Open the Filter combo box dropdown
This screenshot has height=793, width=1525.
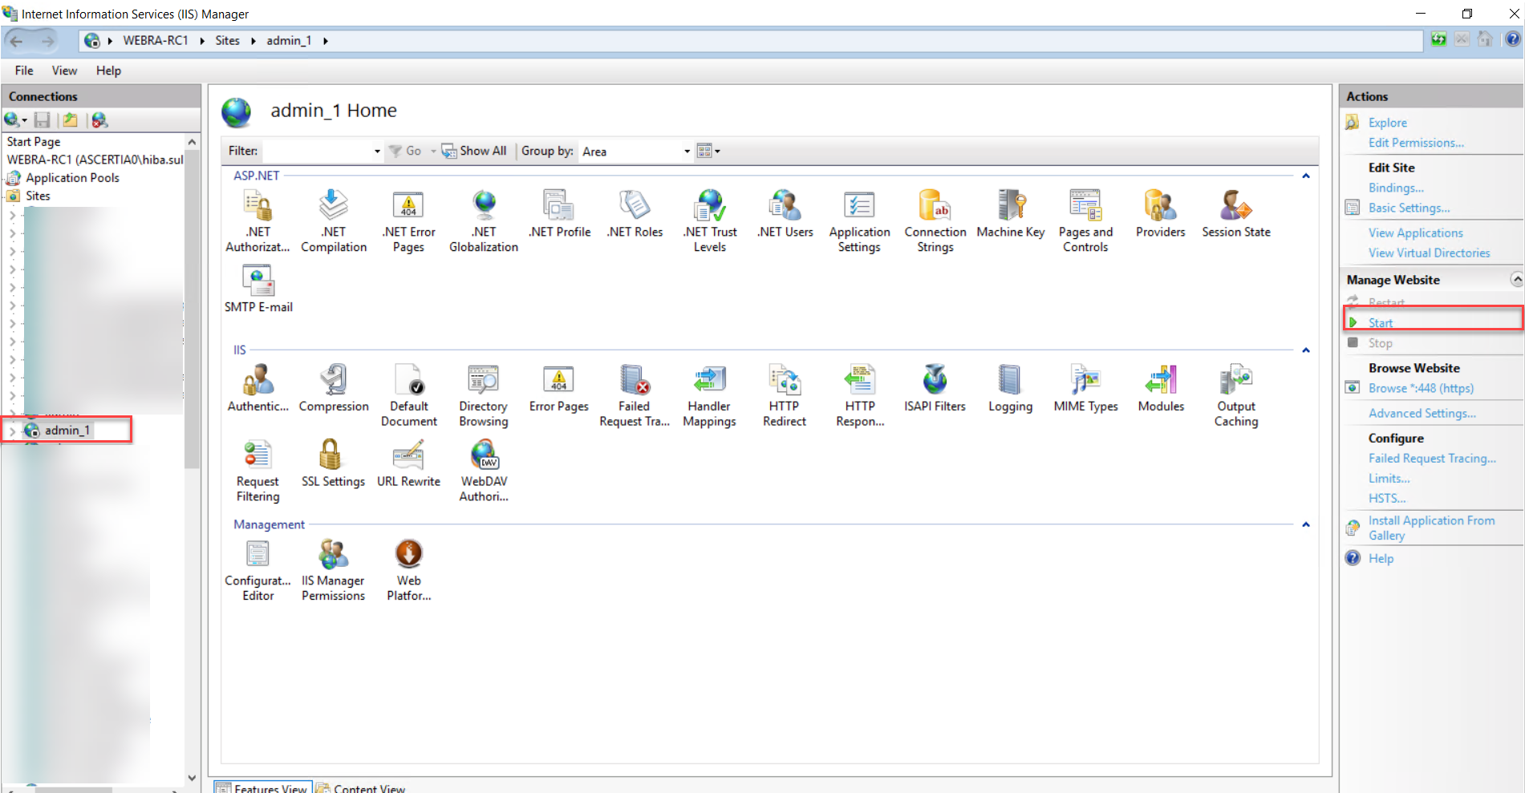click(377, 151)
